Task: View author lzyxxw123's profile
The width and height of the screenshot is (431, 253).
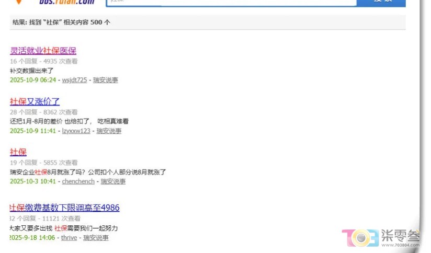Action: point(76,131)
